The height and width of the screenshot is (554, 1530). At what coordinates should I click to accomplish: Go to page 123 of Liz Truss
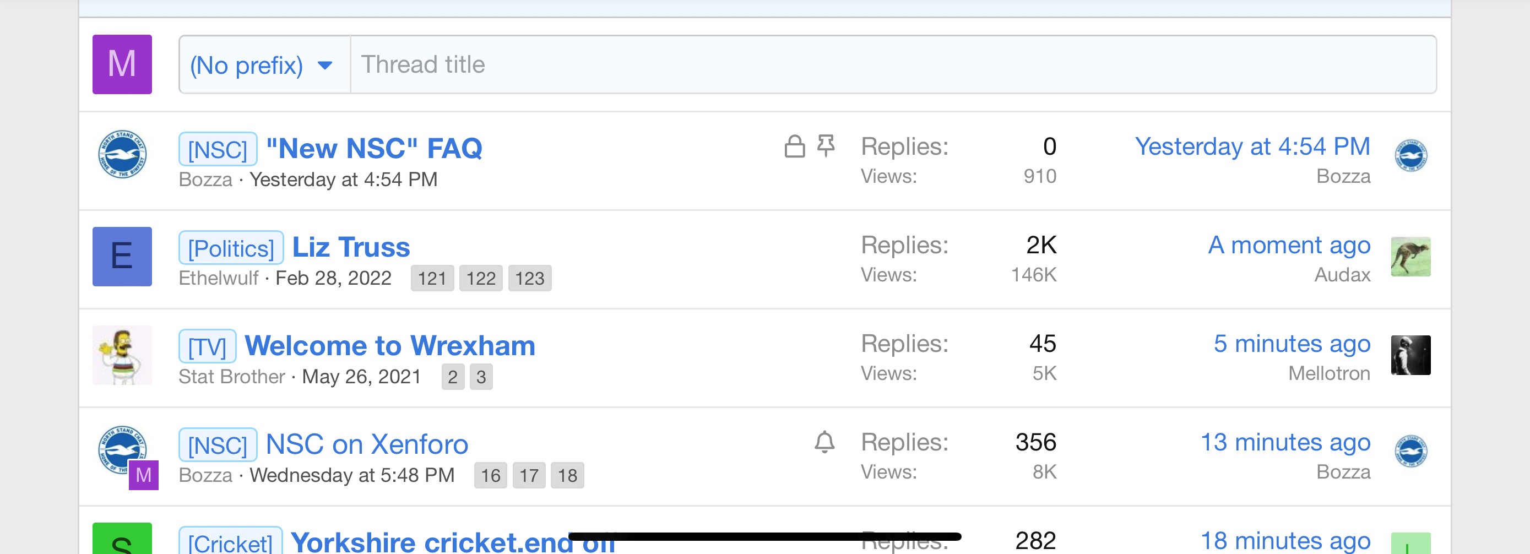[x=530, y=279]
